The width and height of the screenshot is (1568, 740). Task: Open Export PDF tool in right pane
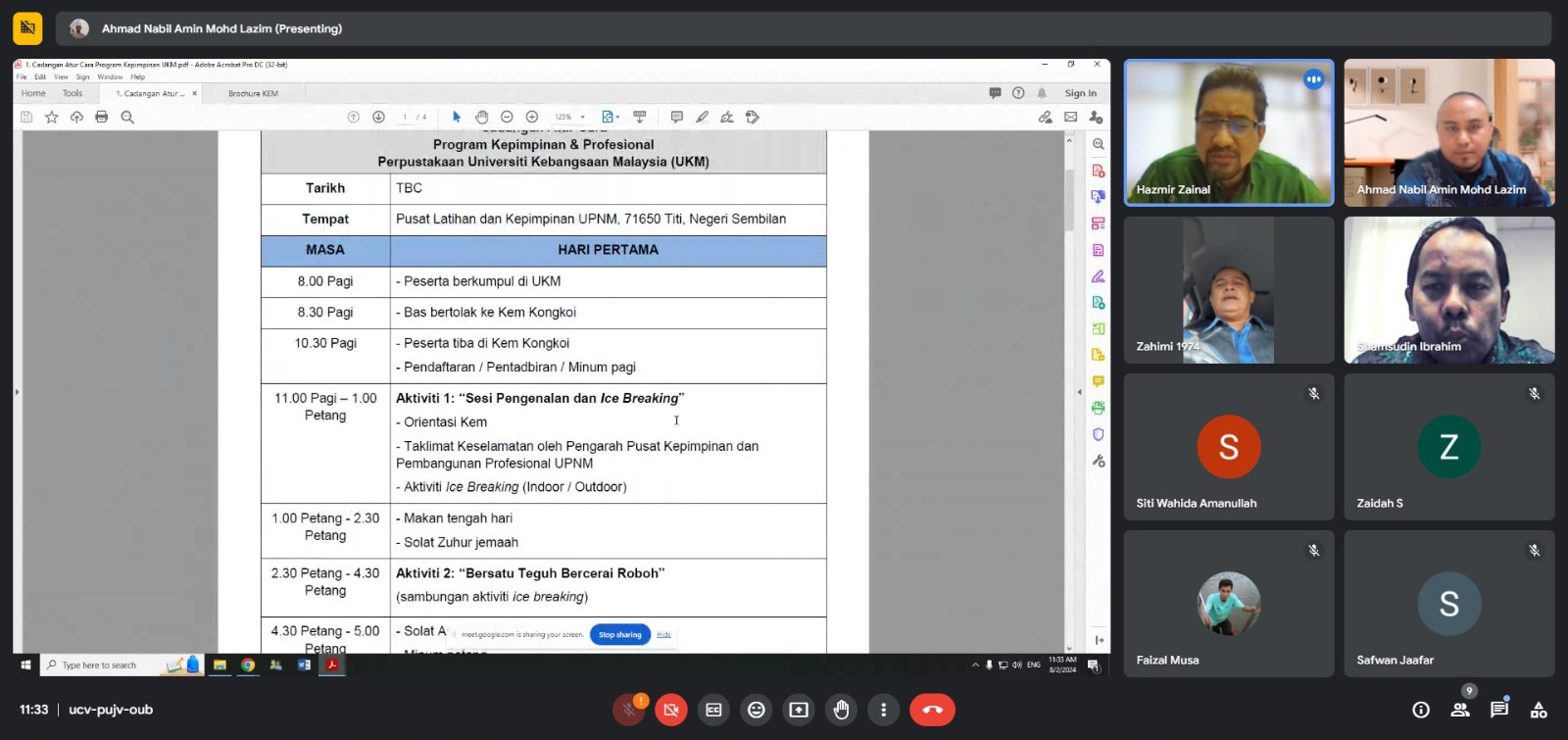[1099, 197]
